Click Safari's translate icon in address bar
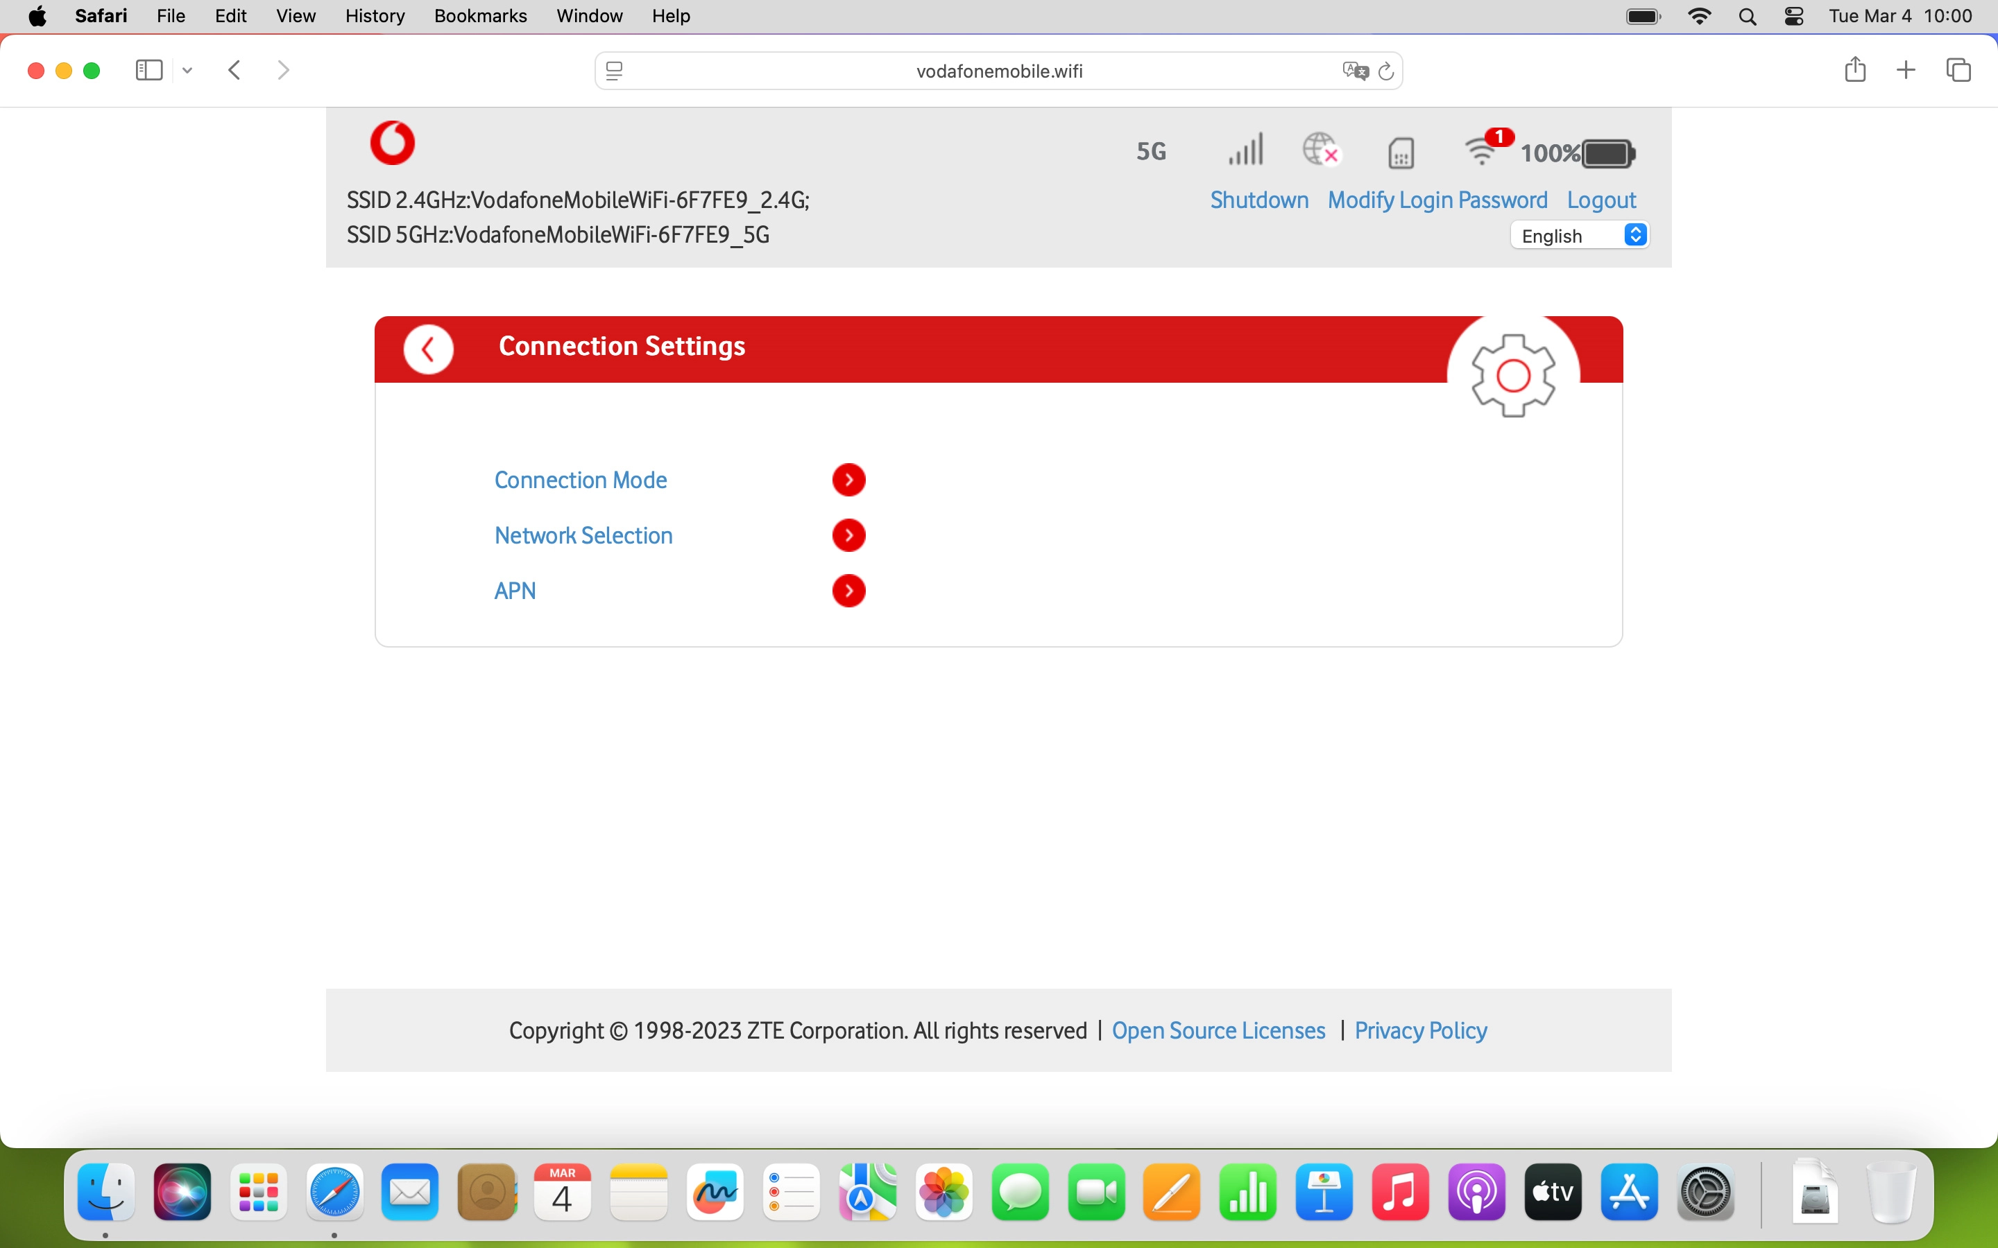Image resolution: width=1998 pixels, height=1248 pixels. pyautogui.click(x=1355, y=71)
